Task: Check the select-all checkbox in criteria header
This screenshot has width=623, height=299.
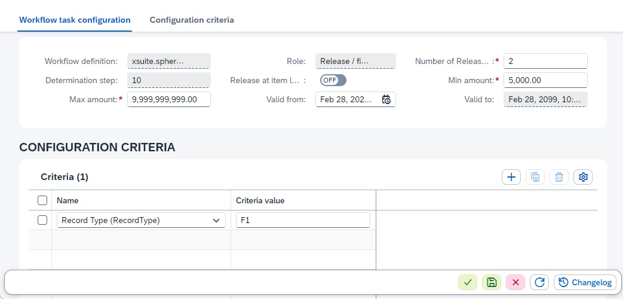Action: 42,200
